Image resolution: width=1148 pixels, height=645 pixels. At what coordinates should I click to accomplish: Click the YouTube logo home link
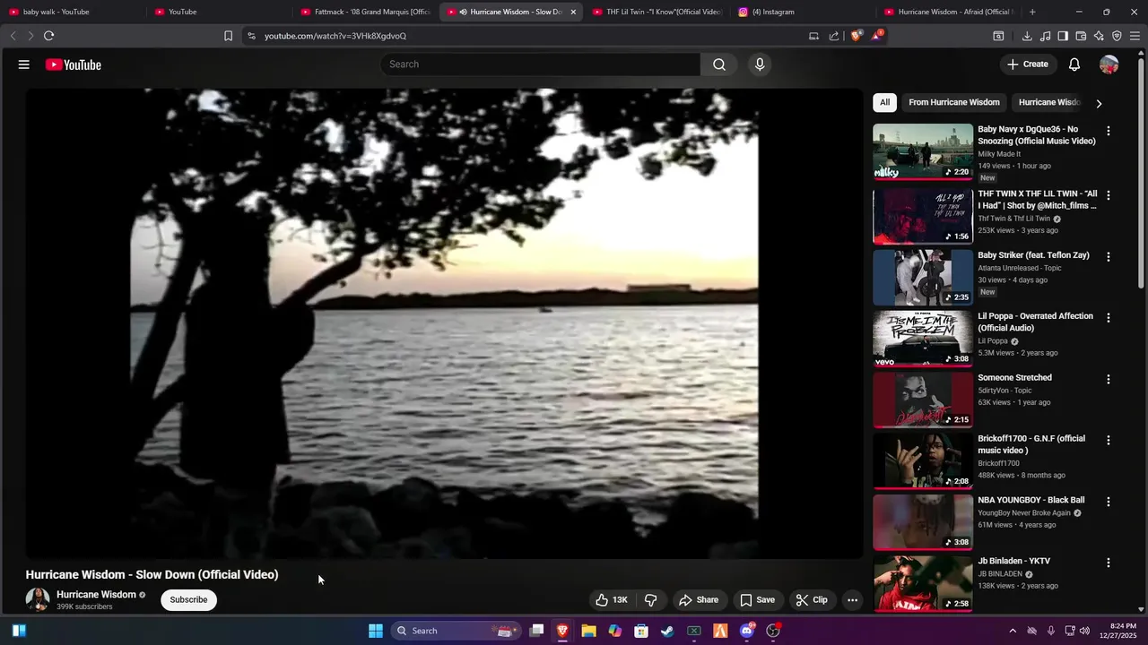(x=74, y=64)
